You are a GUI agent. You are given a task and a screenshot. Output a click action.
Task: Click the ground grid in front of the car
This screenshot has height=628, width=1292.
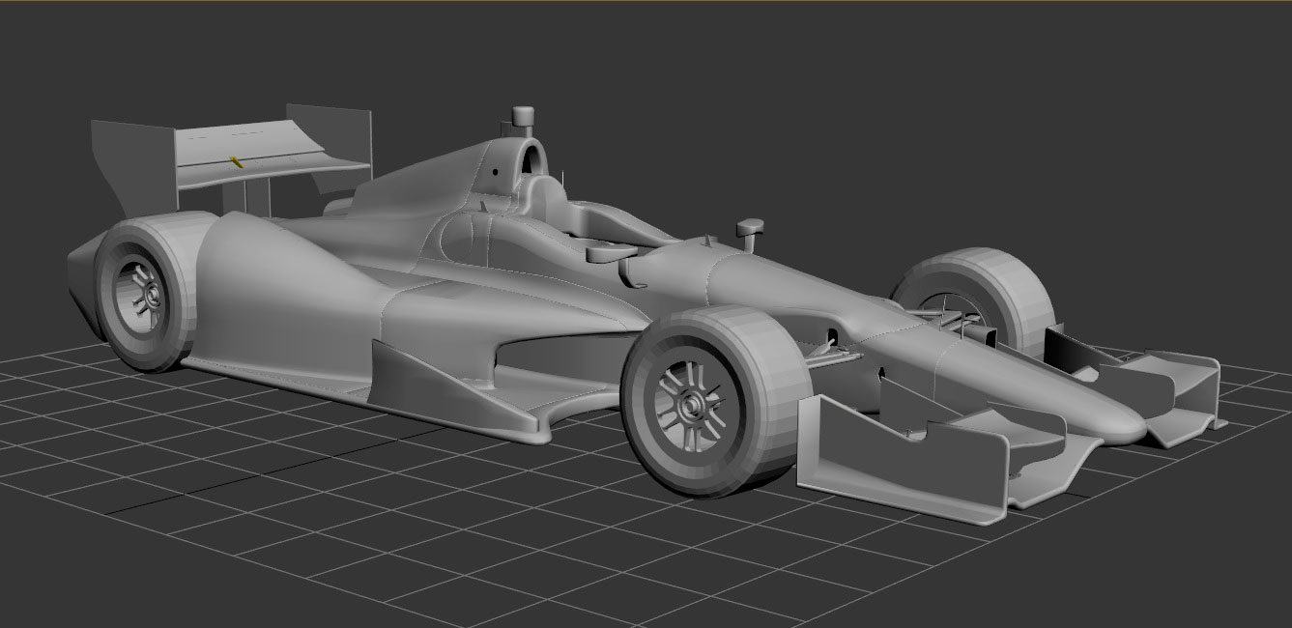pyautogui.click(x=580, y=541)
